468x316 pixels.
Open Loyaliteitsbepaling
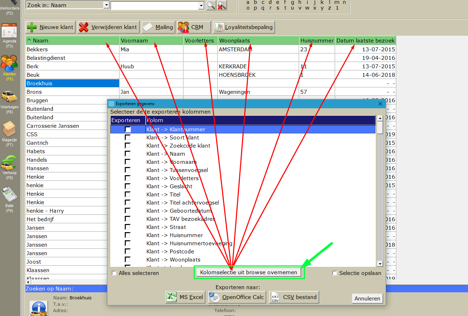(x=244, y=27)
